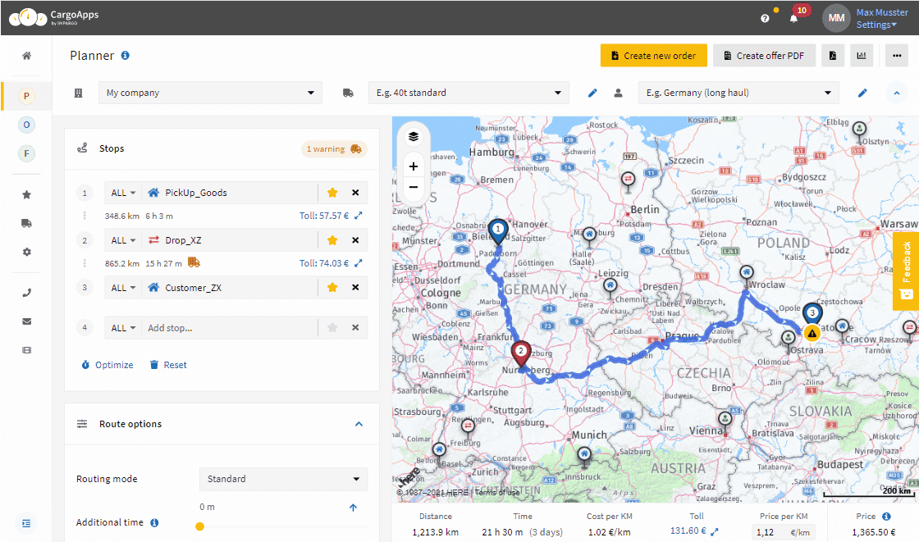Toggle favorite star for PickUp_Goods
Viewport: 919px width, 542px height.
coord(332,193)
